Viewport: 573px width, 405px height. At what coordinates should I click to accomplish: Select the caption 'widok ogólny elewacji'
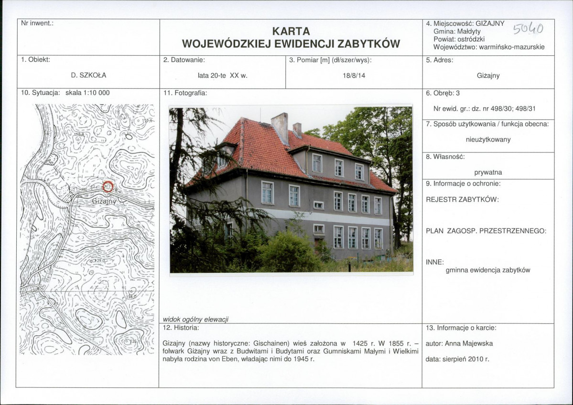(195, 320)
